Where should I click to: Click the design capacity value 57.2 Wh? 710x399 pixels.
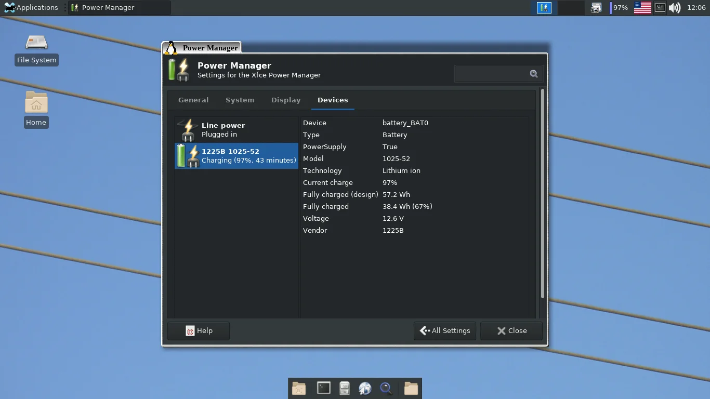click(x=396, y=195)
